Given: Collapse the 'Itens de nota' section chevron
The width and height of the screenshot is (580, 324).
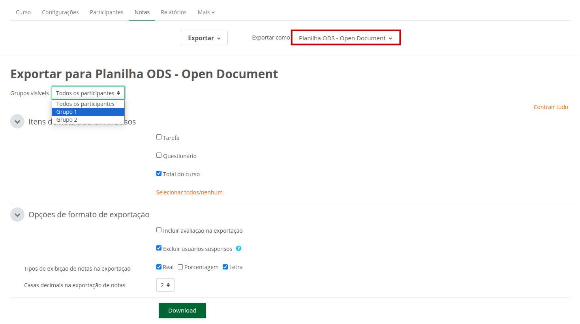Looking at the screenshot, I should click(17, 121).
